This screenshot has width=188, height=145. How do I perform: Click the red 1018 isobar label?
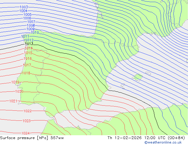coord(26,73)
